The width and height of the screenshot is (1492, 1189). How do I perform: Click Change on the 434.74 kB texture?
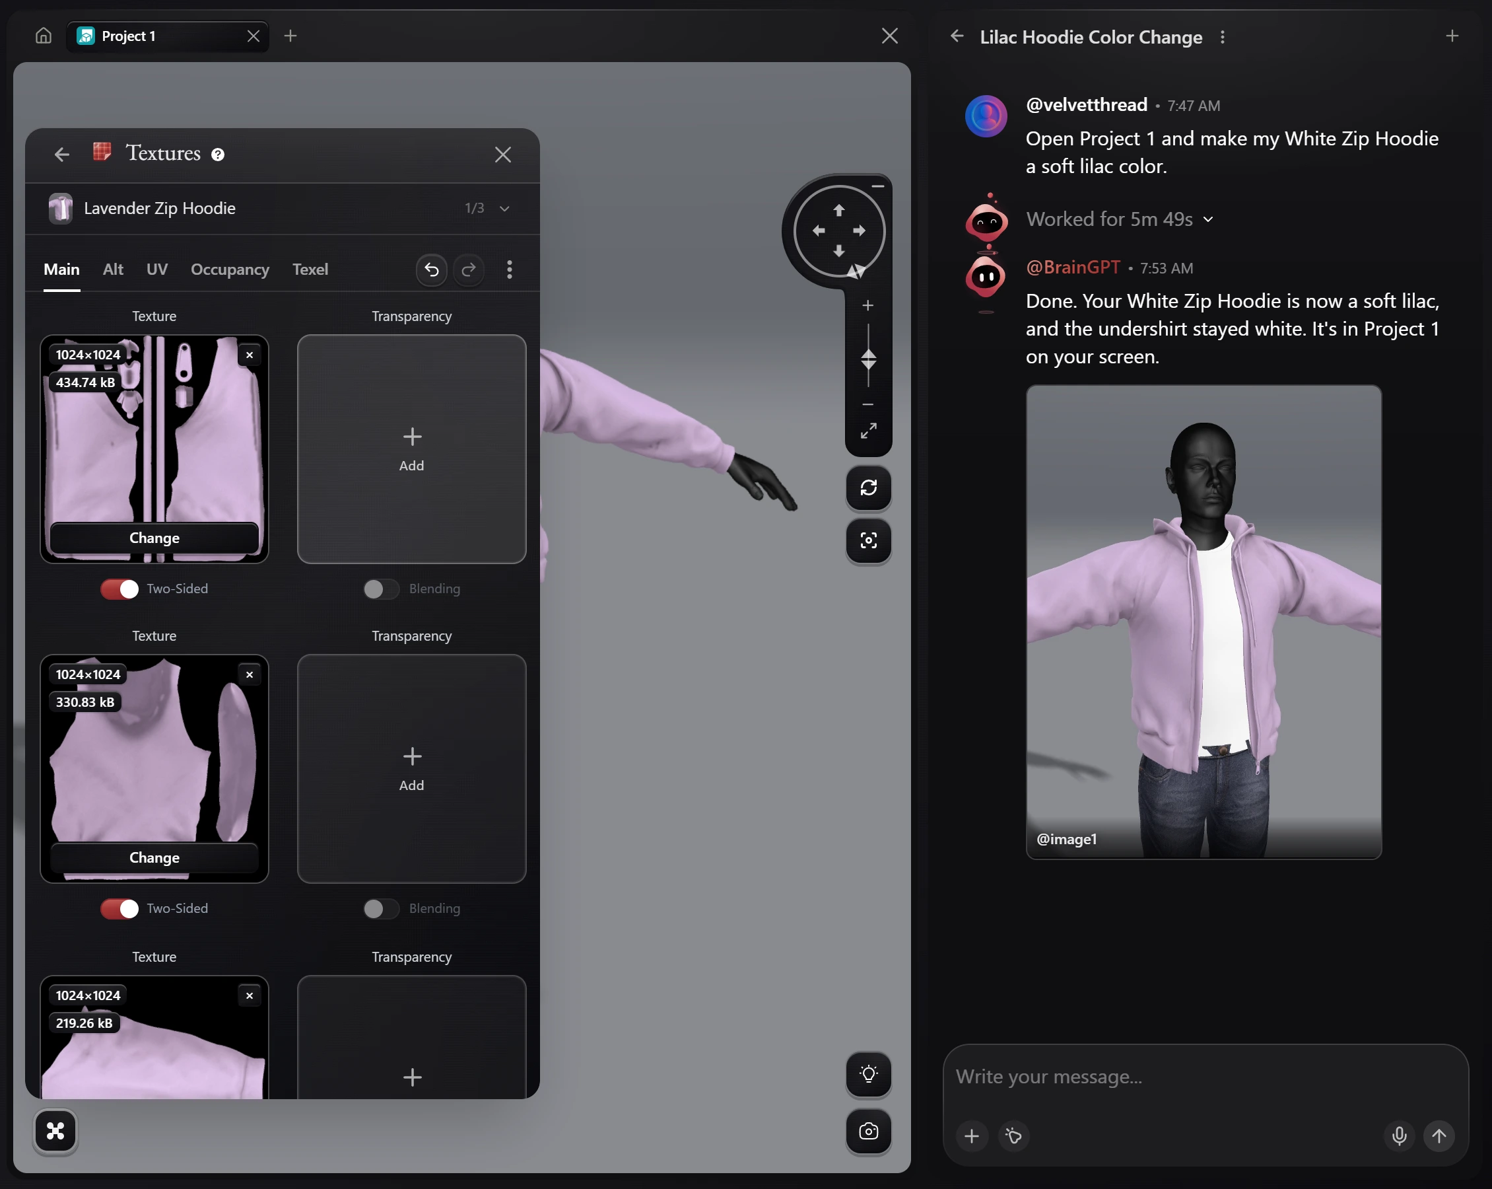pyautogui.click(x=154, y=538)
